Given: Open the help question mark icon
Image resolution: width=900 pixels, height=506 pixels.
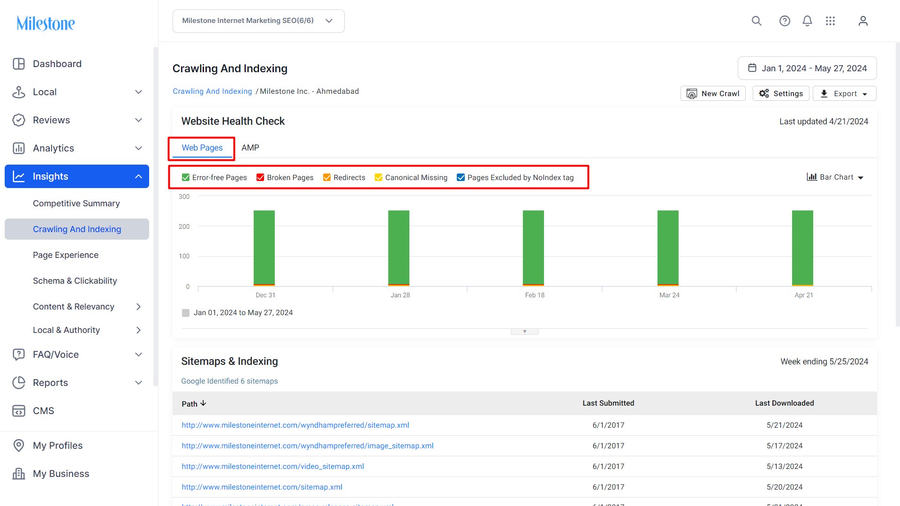Looking at the screenshot, I should [x=785, y=21].
